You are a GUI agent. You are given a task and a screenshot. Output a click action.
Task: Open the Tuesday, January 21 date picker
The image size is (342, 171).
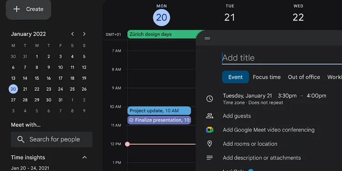[247, 96]
